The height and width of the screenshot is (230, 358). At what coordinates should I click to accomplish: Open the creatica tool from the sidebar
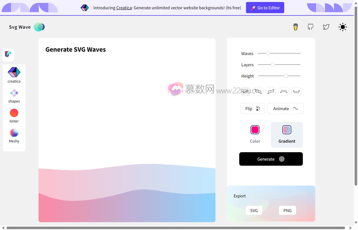pos(14,74)
